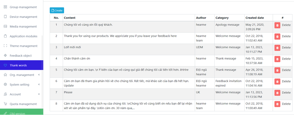Click the Application modules clipboard icon
Image resolution: width=294 pixels, height=115 pixels.
(5, 36)
